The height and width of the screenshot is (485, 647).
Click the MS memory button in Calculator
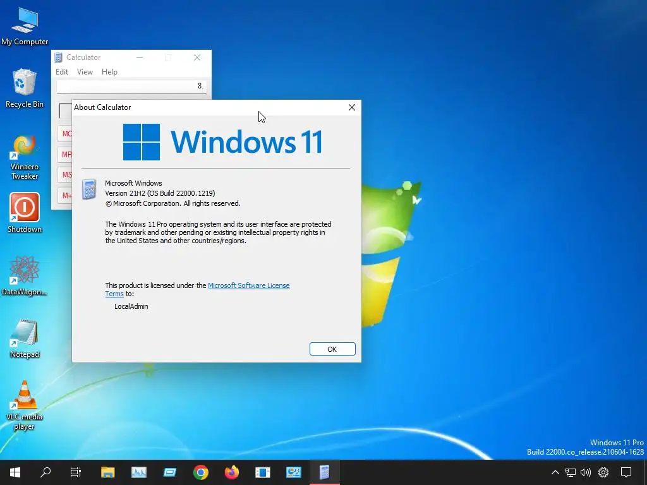(65, 175)
